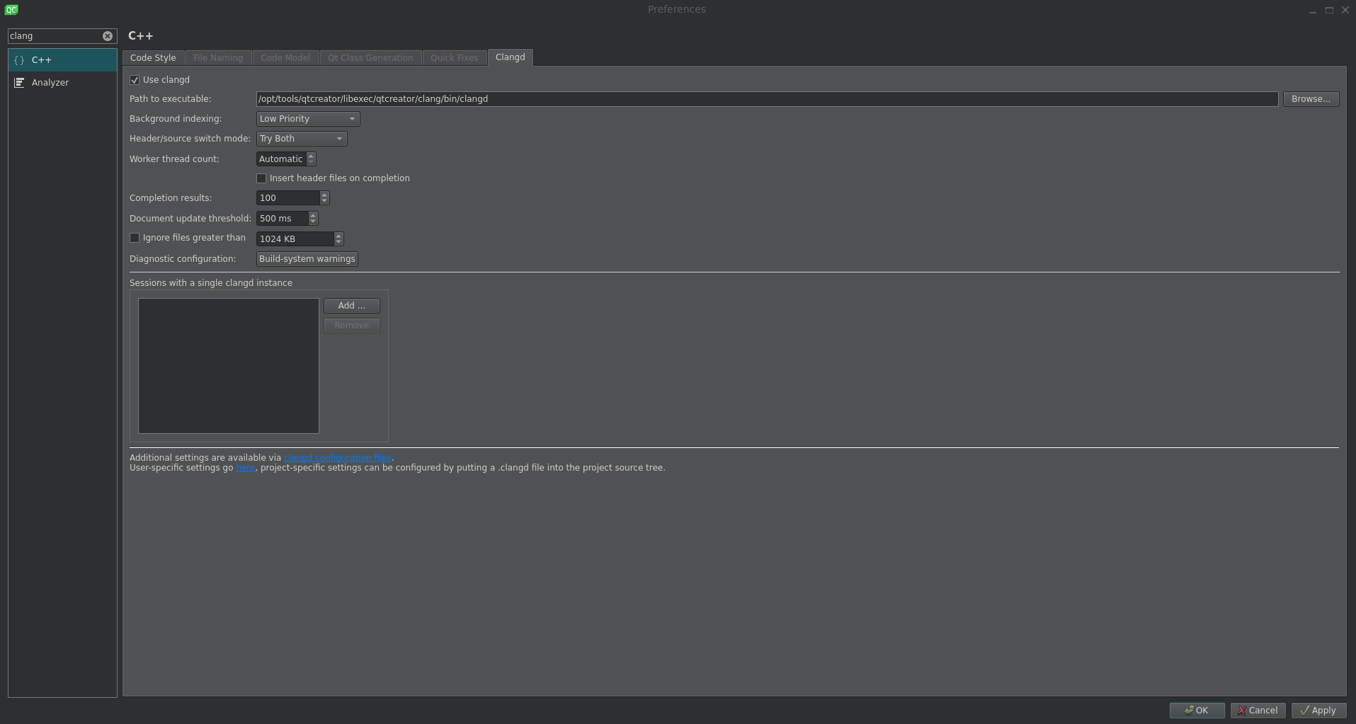This screenshot has width=1356, height=724.
Task: Switch to the File Naming tab
Action: click(218, 58)
